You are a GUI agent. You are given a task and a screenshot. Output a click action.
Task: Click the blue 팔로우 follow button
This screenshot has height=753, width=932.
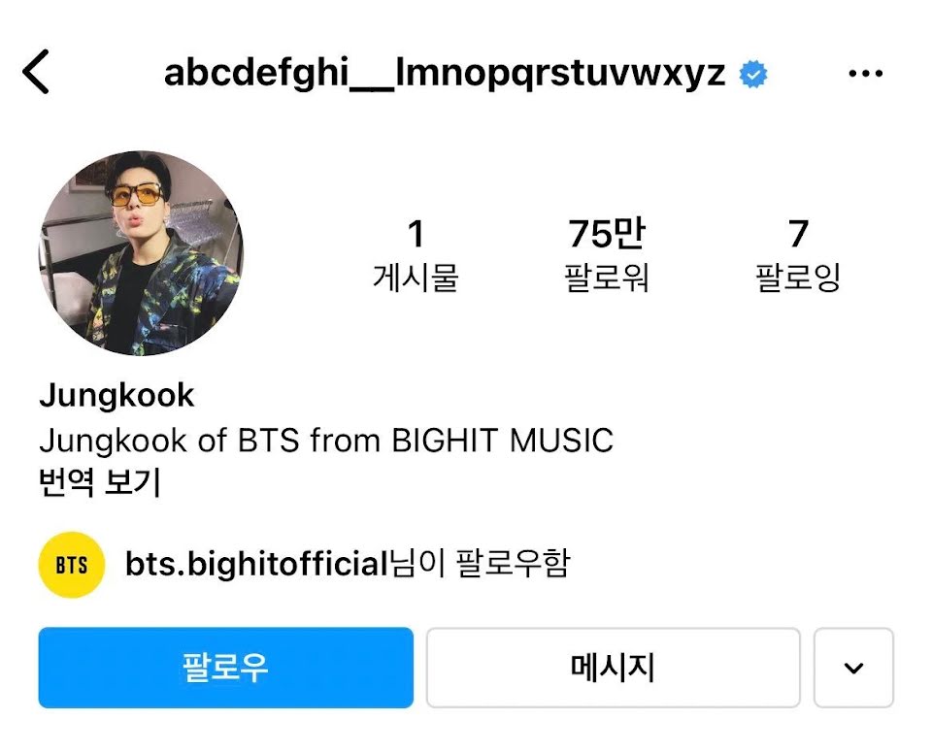pos(226,668)
